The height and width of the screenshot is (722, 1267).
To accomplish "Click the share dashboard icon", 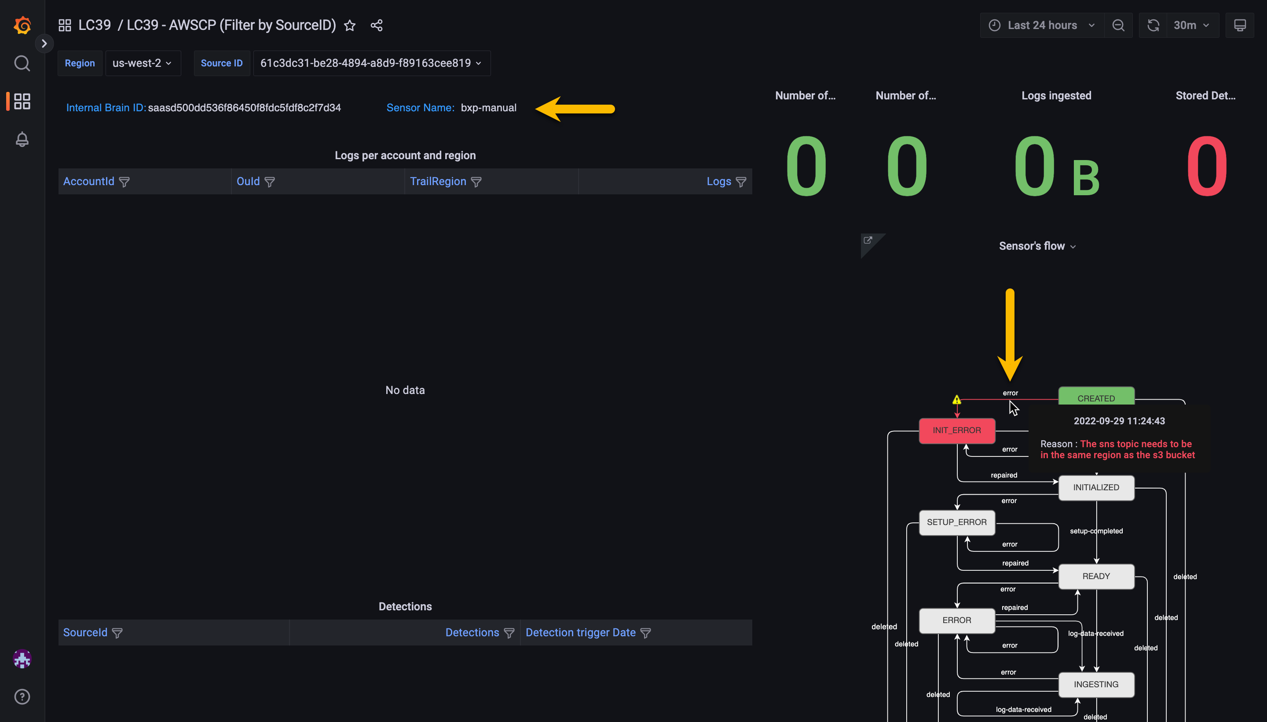I will (x=377, y=26).
